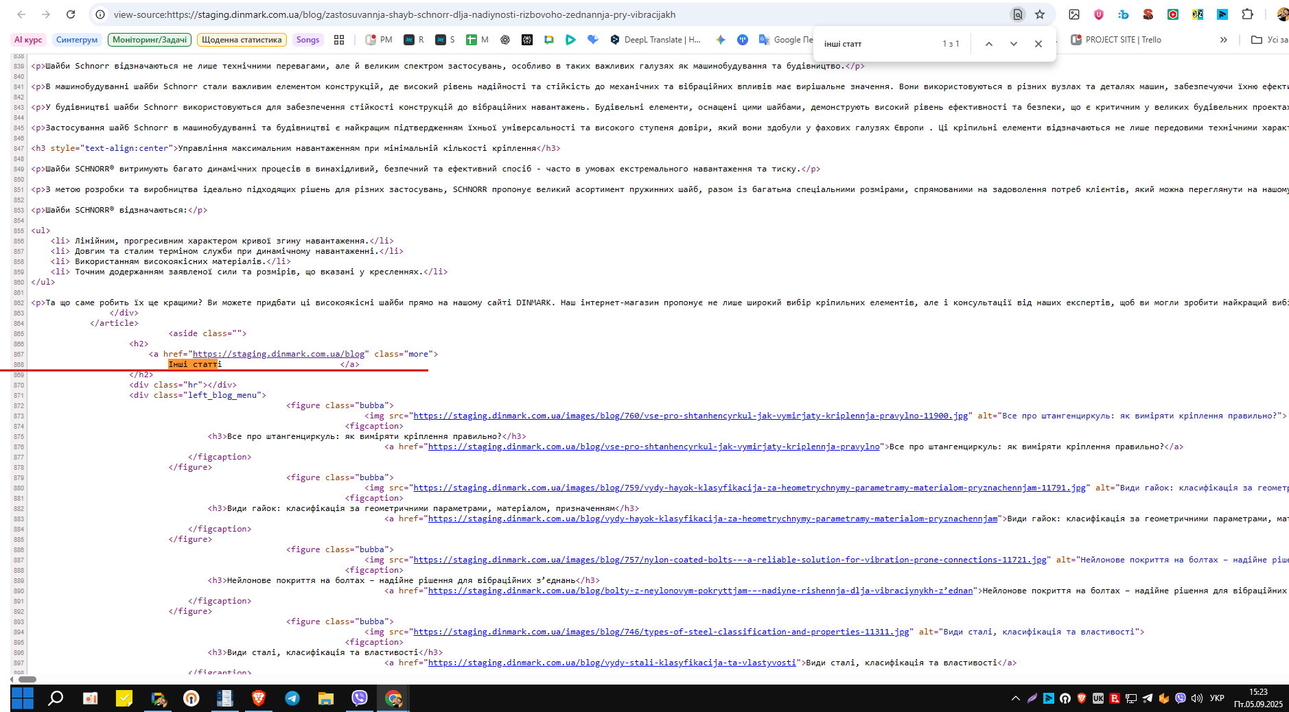Open the vse-pro-shtanhencyrkul blog href link
The image size is (1289, 712).
click(x=654, y=447)
